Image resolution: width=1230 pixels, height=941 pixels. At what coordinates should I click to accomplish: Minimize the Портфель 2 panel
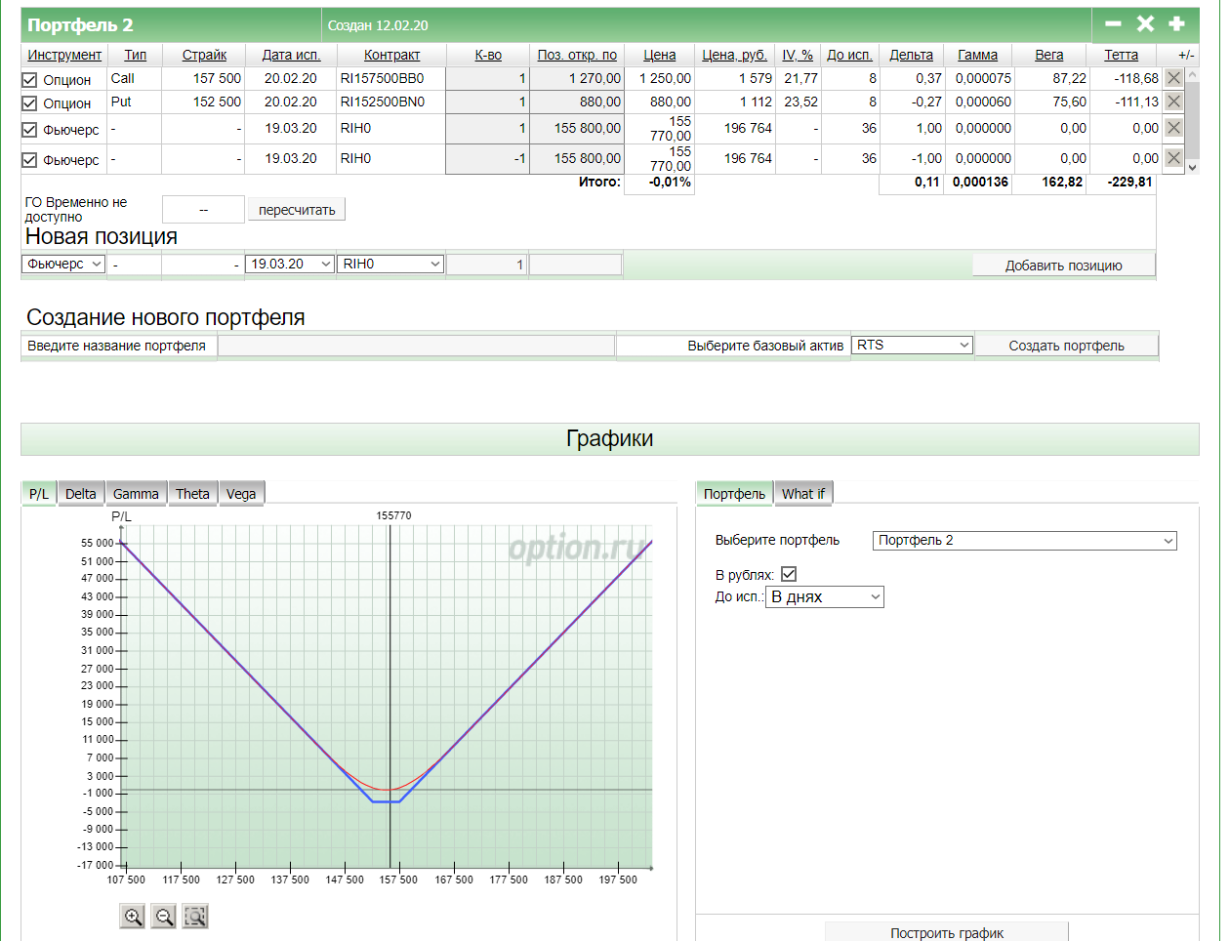[x=1113, y=23]
